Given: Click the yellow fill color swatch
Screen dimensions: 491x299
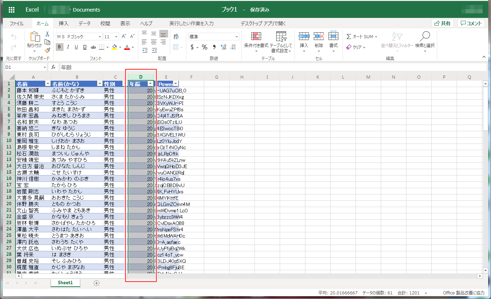Looking at the screenshot, I should tap(114, 47).
